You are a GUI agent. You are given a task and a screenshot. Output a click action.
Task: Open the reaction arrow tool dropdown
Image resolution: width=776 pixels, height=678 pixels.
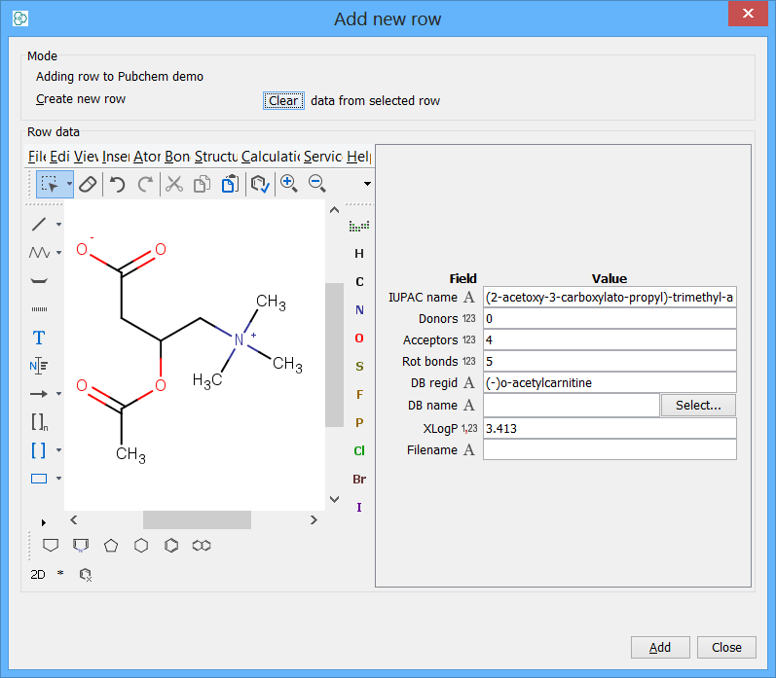pyautogui.click(x=58, y=394)
